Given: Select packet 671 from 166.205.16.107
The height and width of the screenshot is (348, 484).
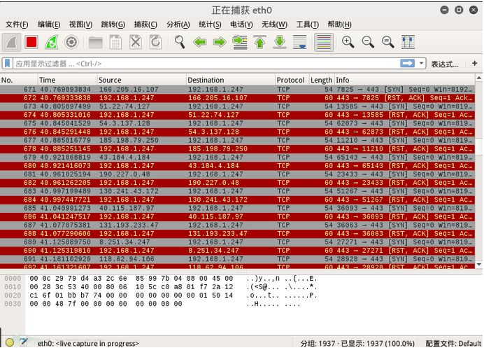Looking at the screenshot, I should tap(237, 90).
